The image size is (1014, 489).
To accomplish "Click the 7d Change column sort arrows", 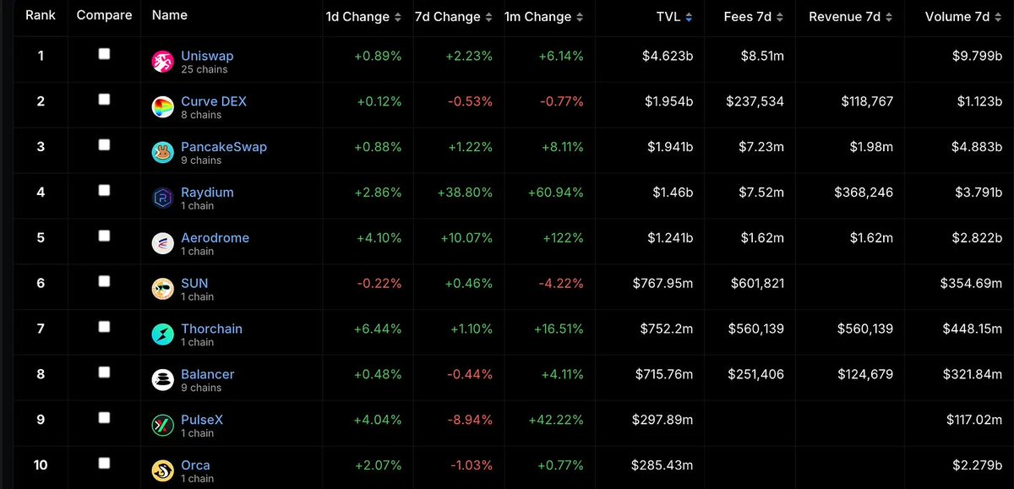I will click(488, 17).
